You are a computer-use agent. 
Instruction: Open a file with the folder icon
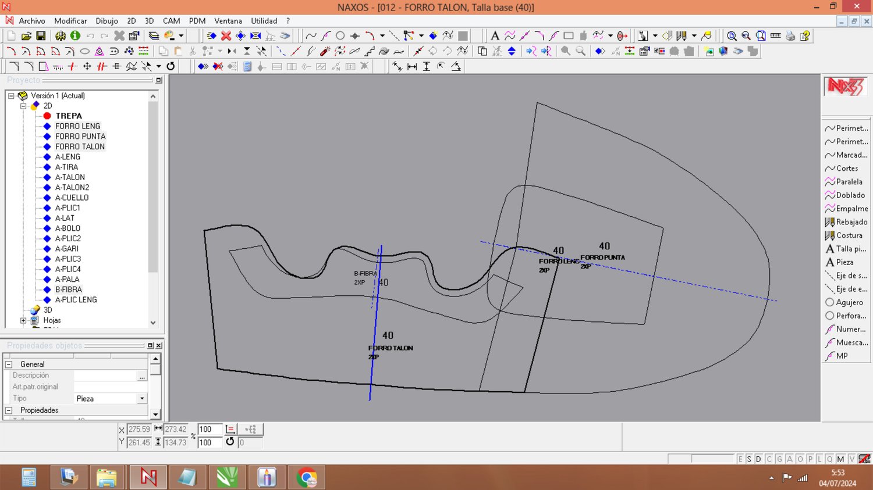click(26, 36)
